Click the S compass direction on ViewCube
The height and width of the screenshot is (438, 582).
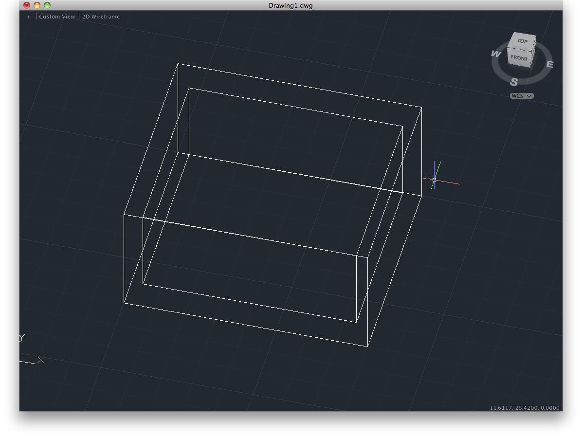(x=514, y=82)
